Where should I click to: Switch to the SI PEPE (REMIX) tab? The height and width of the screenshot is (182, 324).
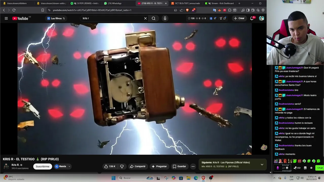[85, 3]
